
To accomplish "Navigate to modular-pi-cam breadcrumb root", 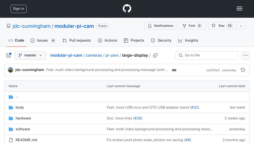I will [66, 55].
